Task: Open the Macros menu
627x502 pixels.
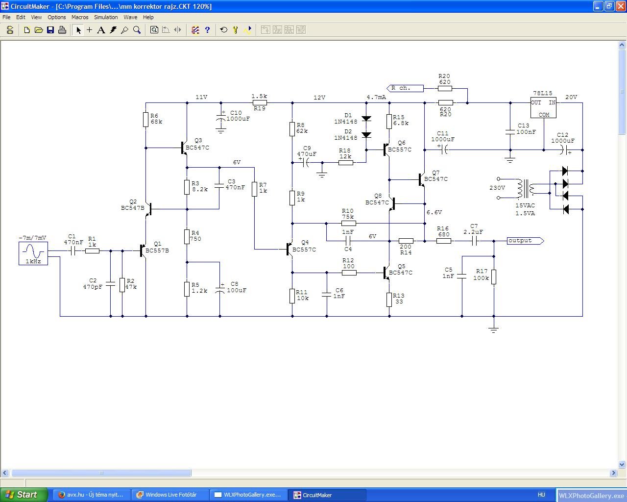Action: pos(80,17)
